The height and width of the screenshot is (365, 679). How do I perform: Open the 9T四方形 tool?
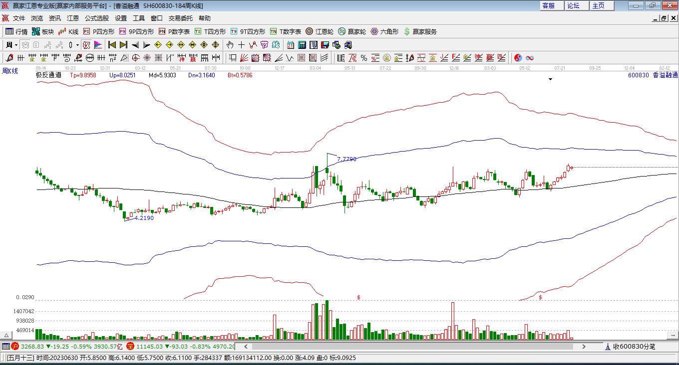click(x=248, y=31)
